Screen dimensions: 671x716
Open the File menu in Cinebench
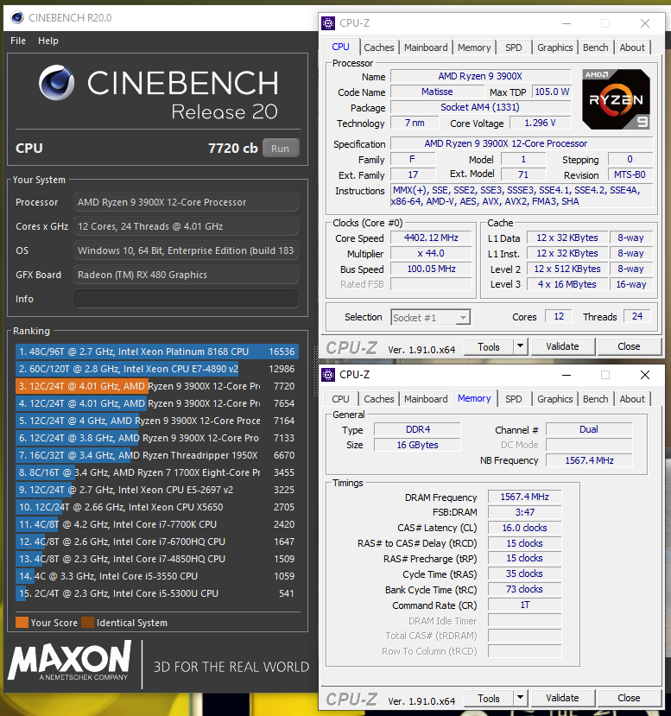tap(18, 41)
